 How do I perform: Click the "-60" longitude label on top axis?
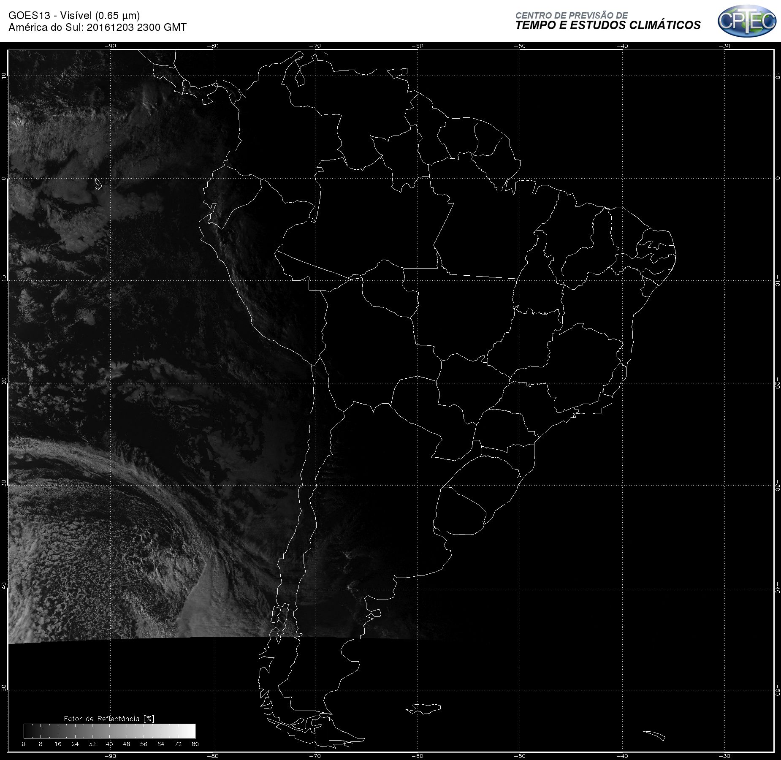(x=418, y=46)
